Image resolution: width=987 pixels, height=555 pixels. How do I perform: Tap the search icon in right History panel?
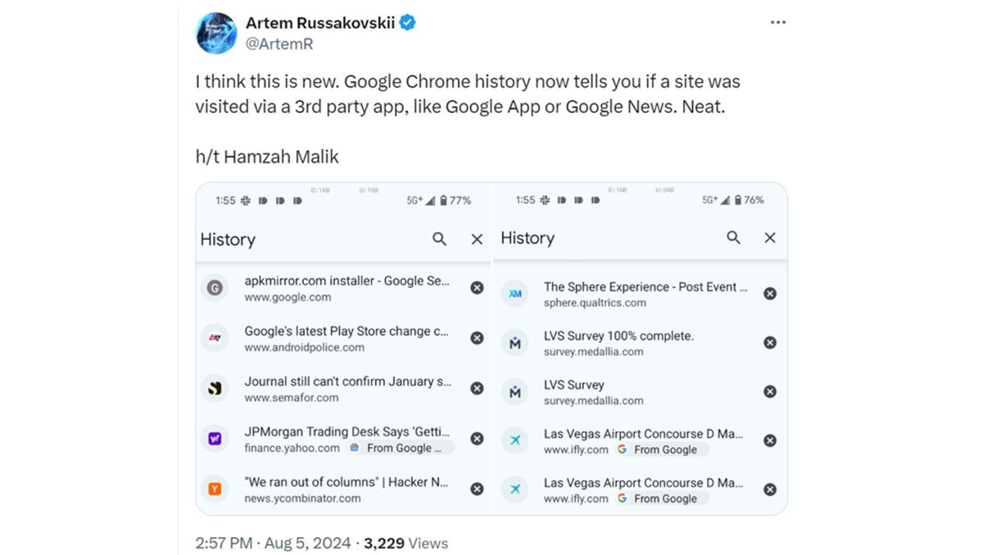[734, 237]
